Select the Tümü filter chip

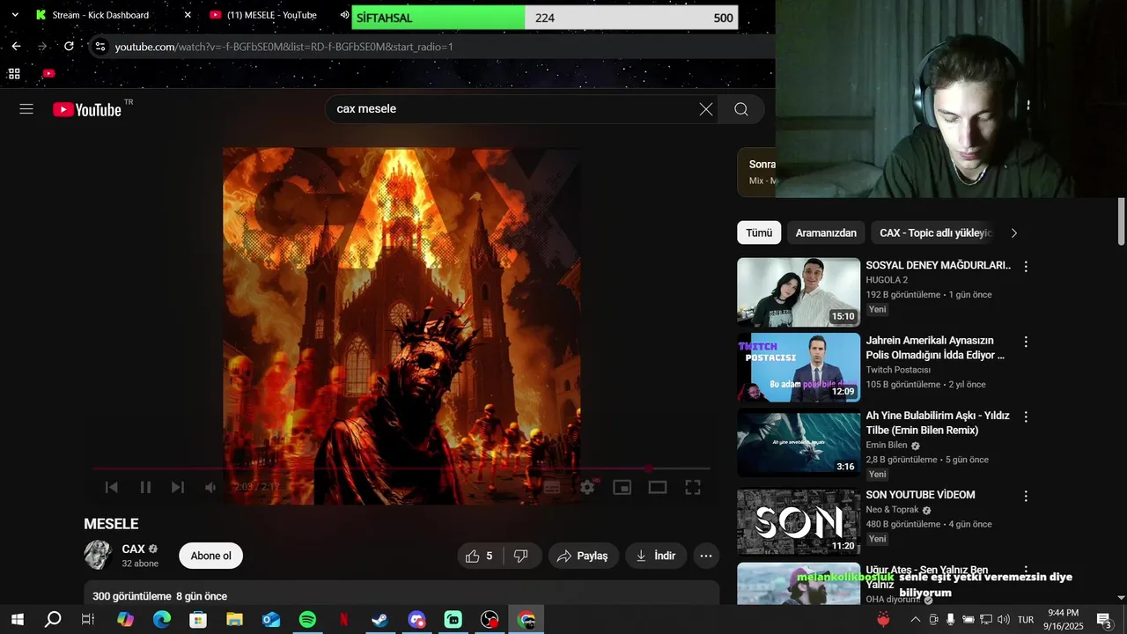759,232
